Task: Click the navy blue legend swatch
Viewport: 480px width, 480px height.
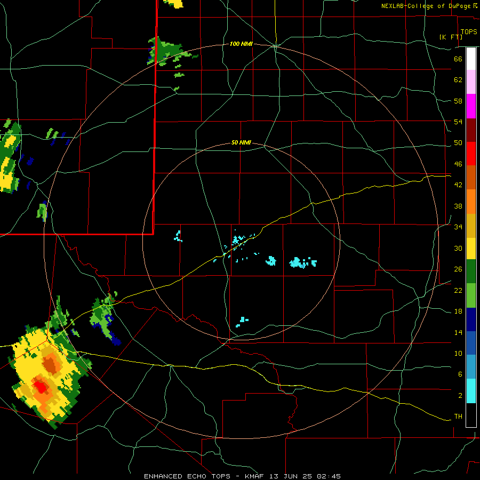Action: tap(471, 319)
